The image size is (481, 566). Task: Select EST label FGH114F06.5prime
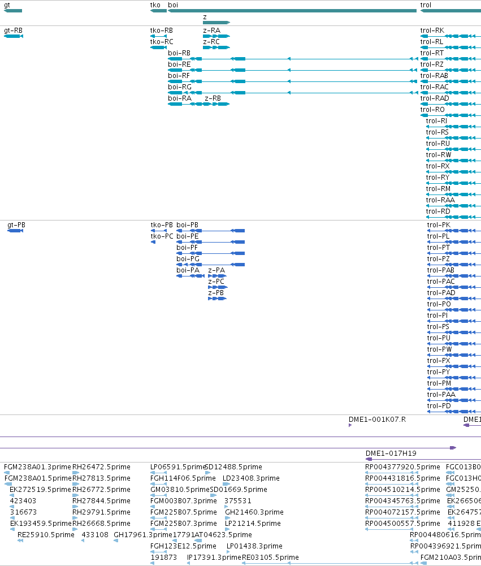pyautogui.click(x=183, y=478)
